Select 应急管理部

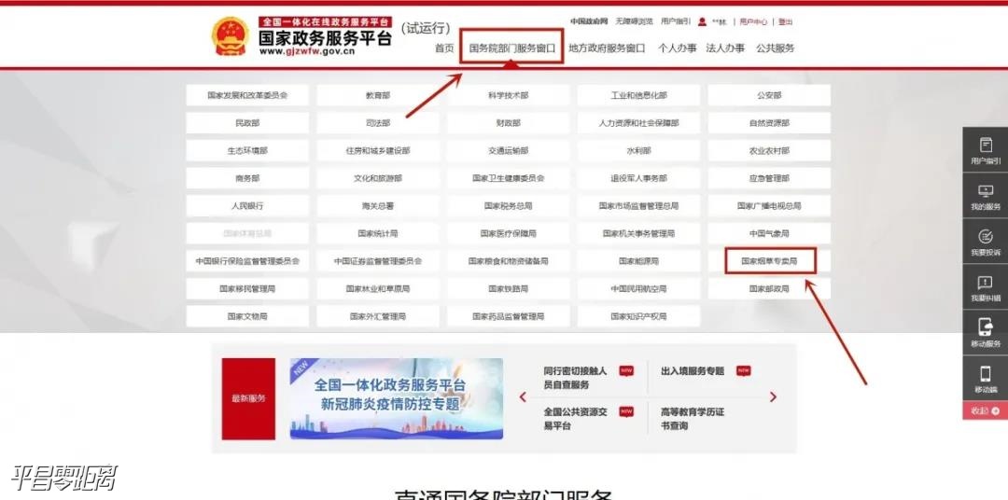click(x=769, y=178)
